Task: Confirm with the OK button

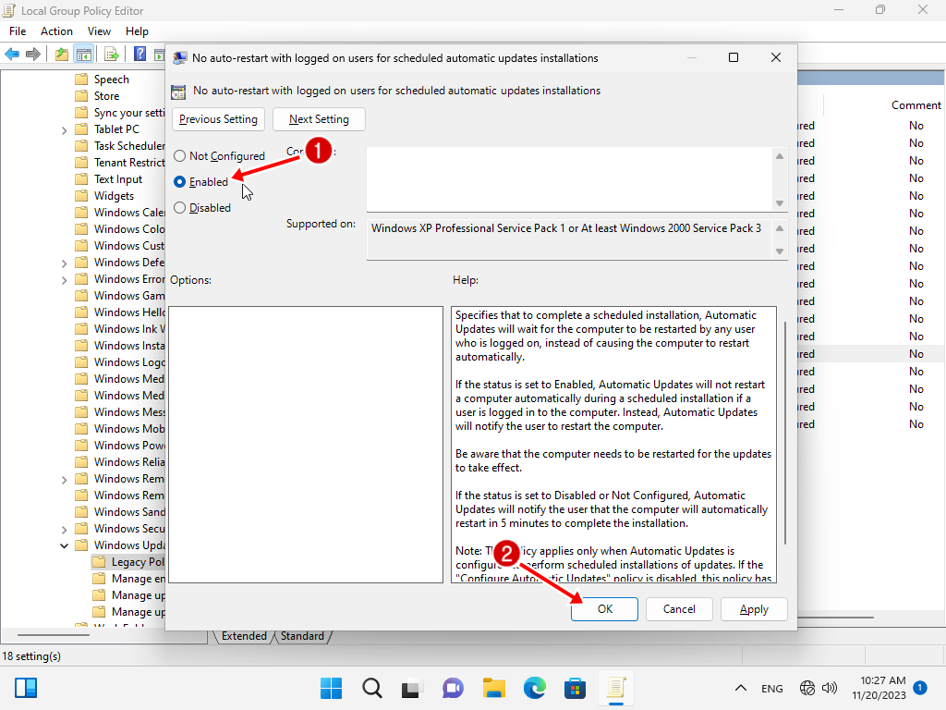Action: click(604, 609)
